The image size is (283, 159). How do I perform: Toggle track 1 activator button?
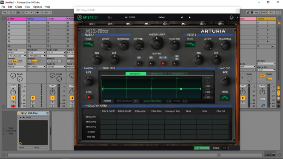point(13,98)
